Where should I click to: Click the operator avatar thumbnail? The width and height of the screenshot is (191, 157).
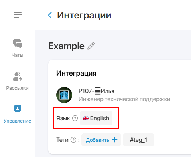(64, 95)
